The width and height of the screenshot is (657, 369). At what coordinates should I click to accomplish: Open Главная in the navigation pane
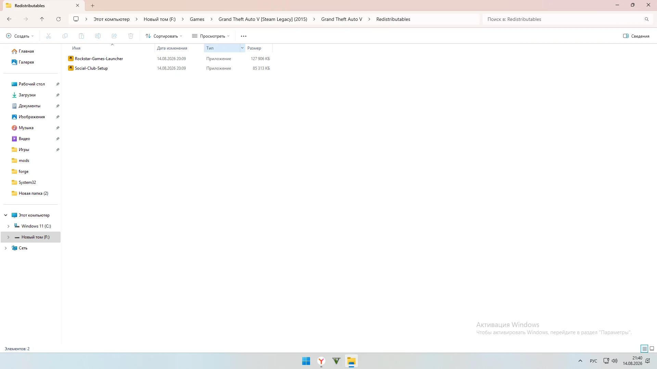coord(26,51)
